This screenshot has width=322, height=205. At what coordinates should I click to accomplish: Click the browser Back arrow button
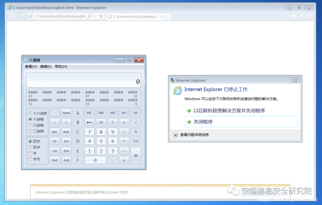(x=13, y=16)
